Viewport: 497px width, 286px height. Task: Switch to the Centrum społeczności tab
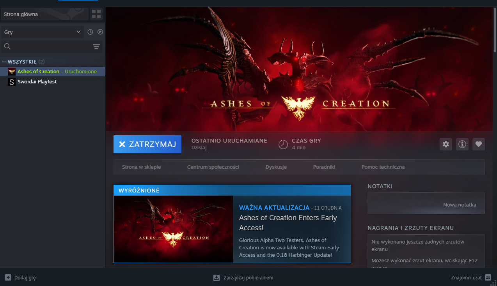click(213, 167)
